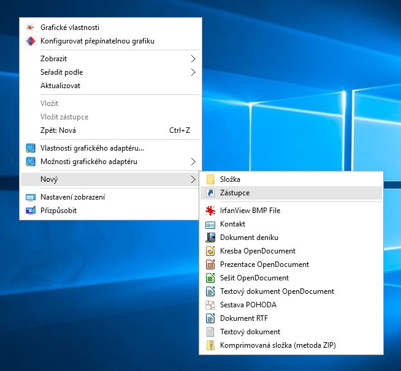The width and height of the screenshot is (401, 371).
Task: Click the plain Textový dokument icon
Action: point(210,332)
